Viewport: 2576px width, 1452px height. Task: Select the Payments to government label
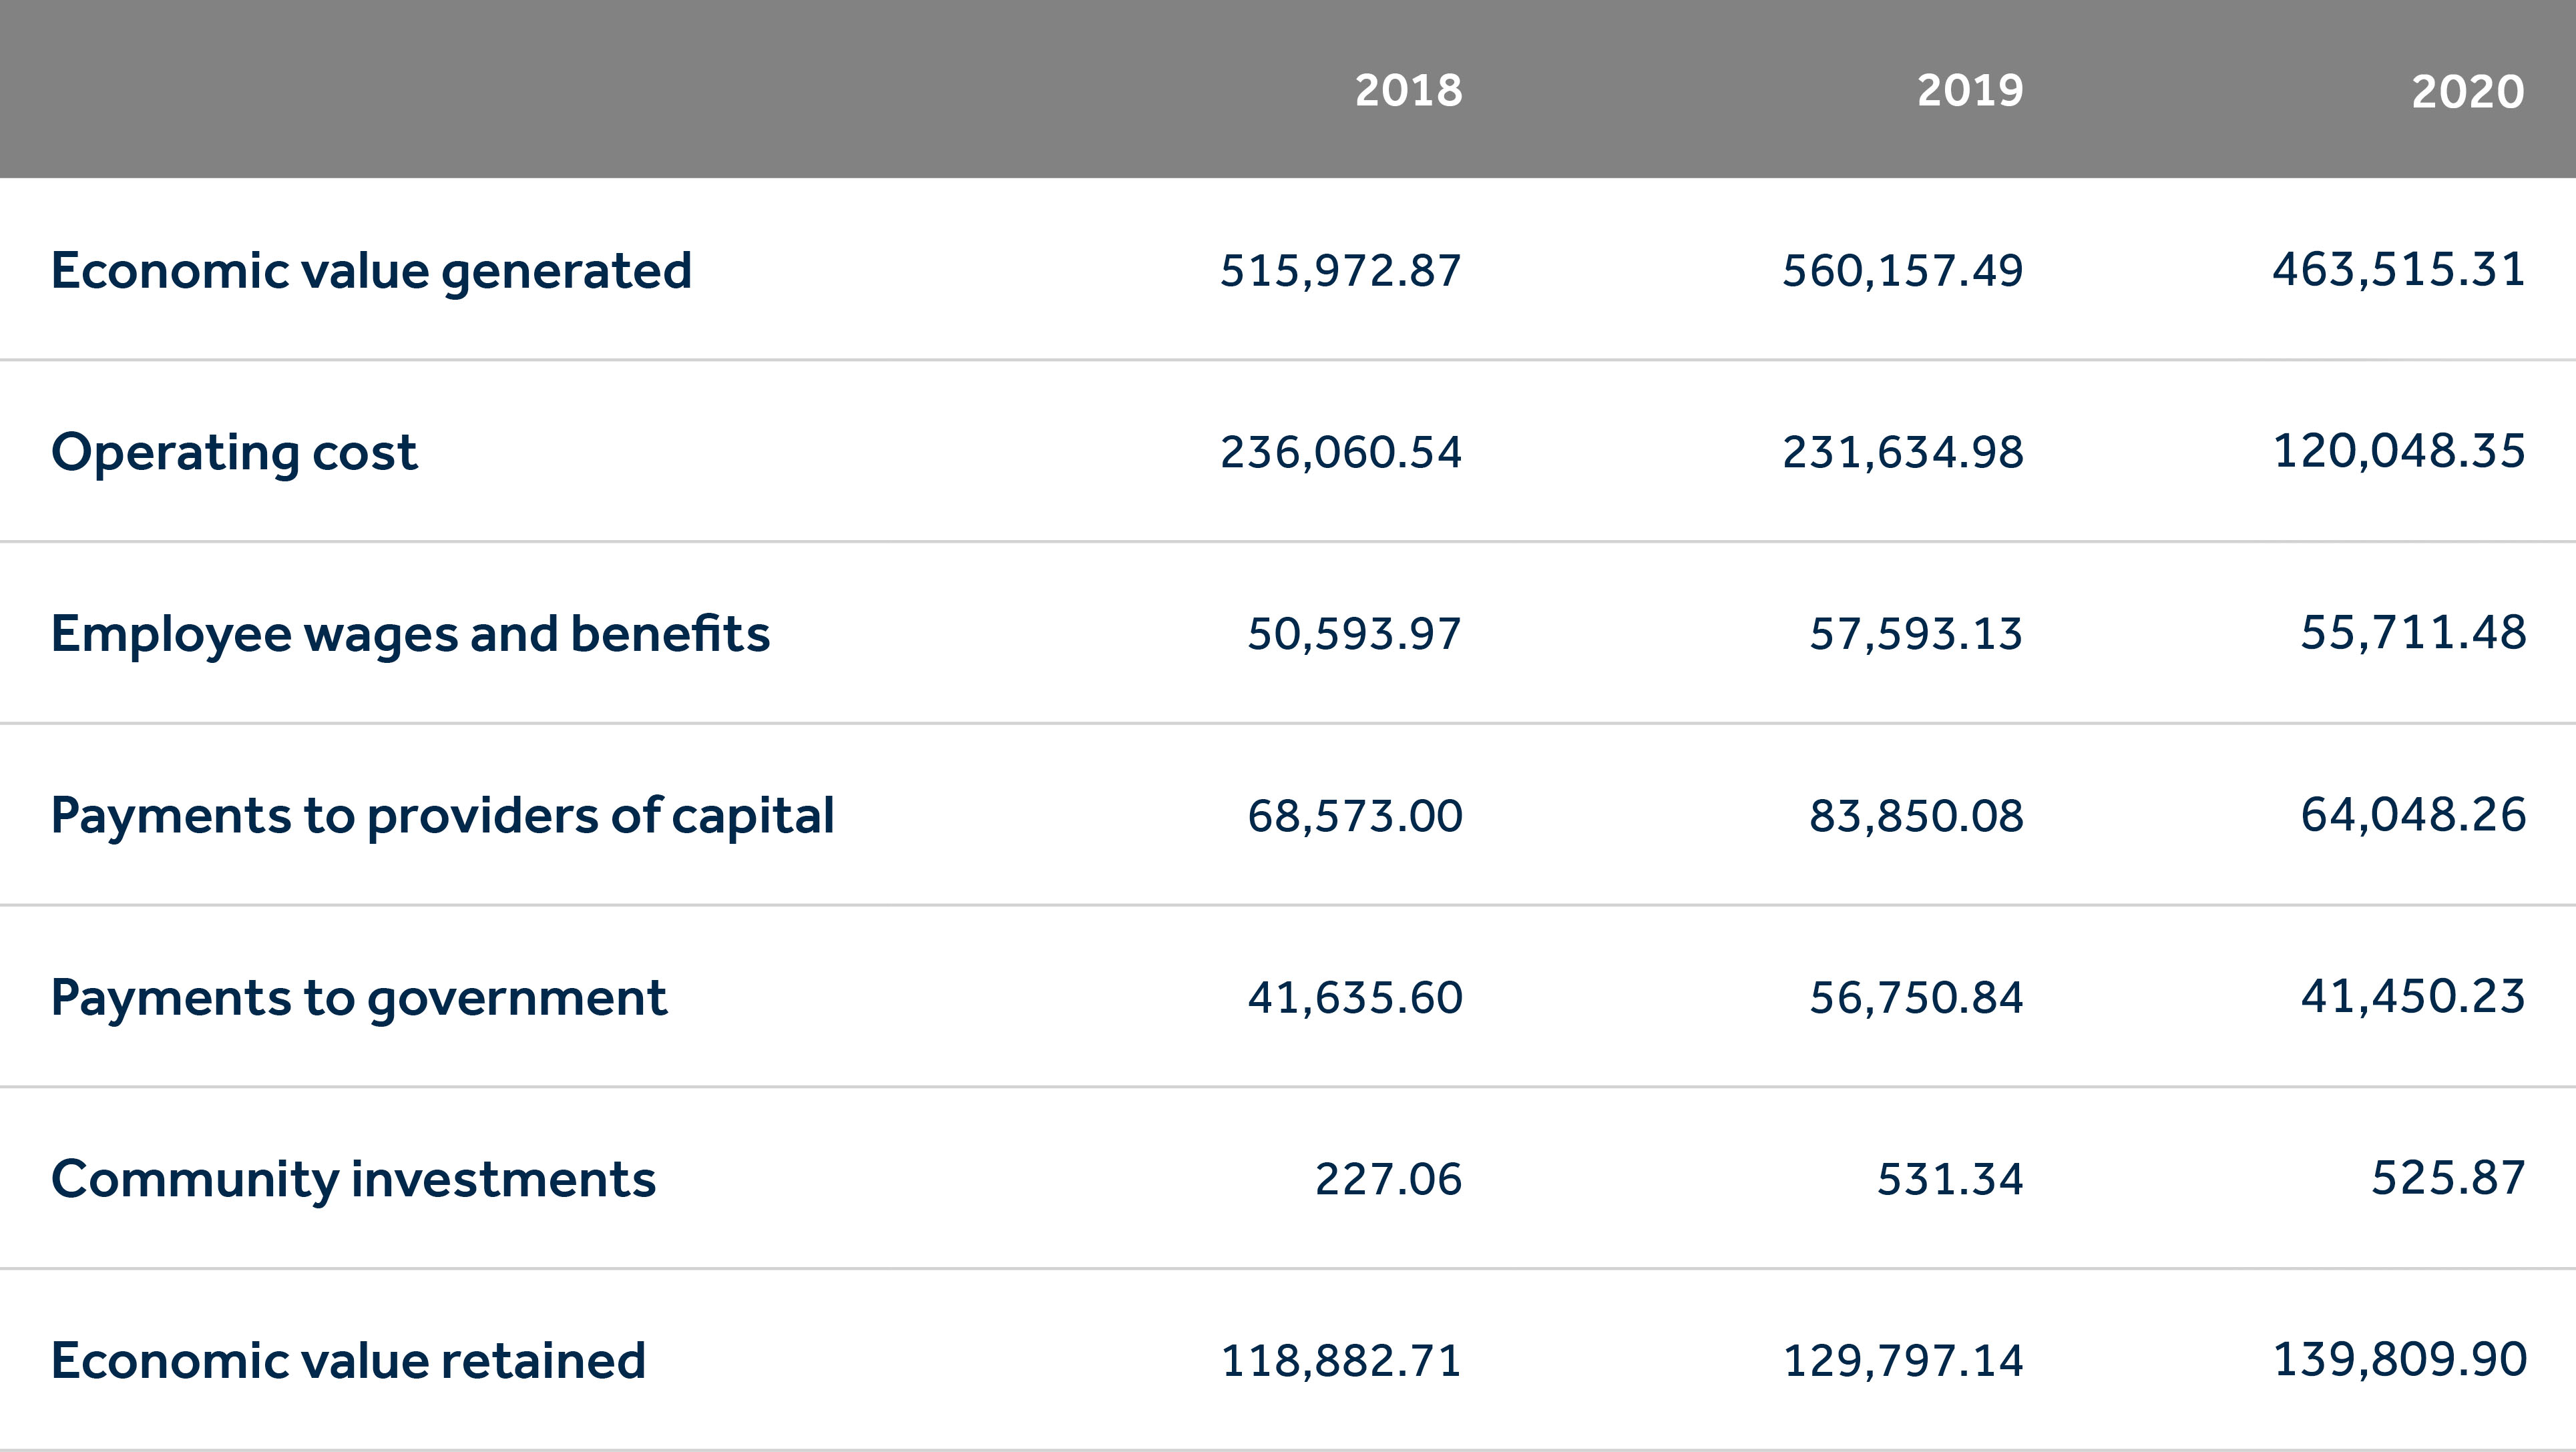358,997
